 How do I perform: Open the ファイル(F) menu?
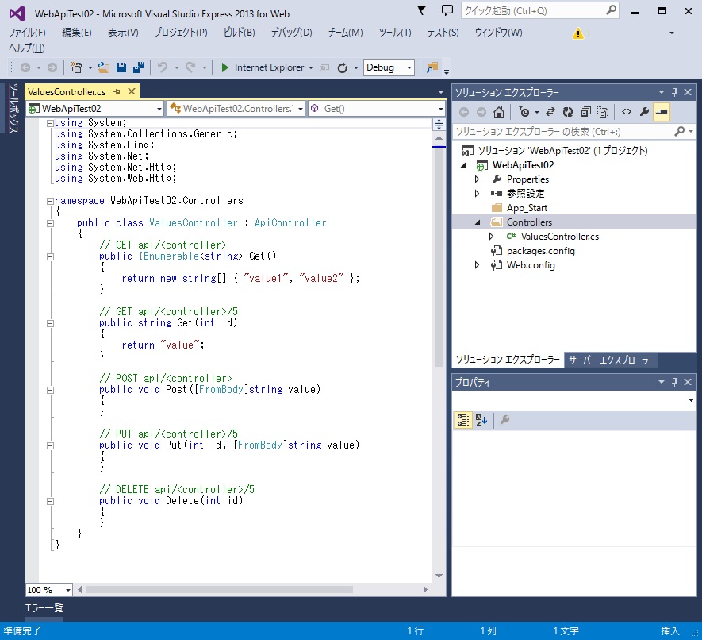click(x=27, y=33)
